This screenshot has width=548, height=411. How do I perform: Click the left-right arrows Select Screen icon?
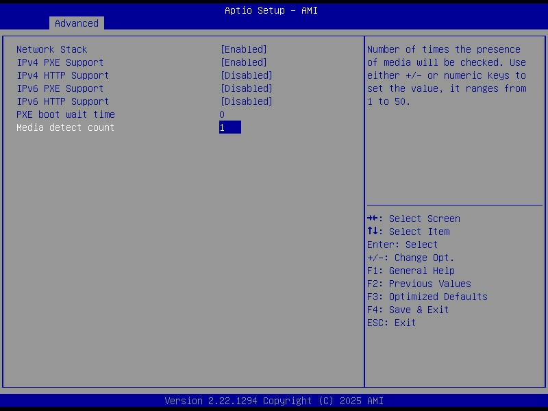pyautogui.click(x=373, y=219)
